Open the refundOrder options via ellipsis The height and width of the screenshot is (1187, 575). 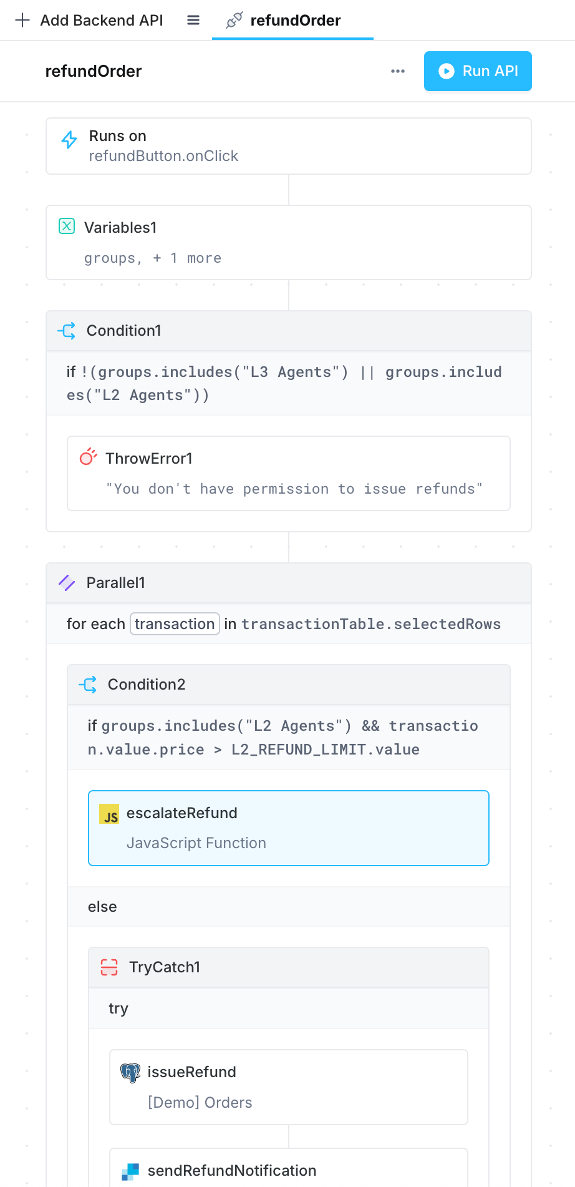(x=397, y=71)
